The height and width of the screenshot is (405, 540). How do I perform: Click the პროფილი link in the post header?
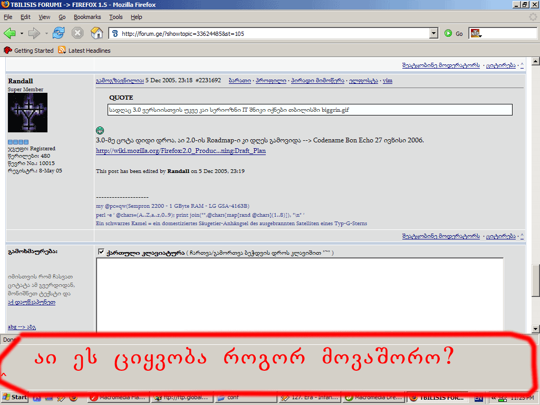click(x=271, y=81)
